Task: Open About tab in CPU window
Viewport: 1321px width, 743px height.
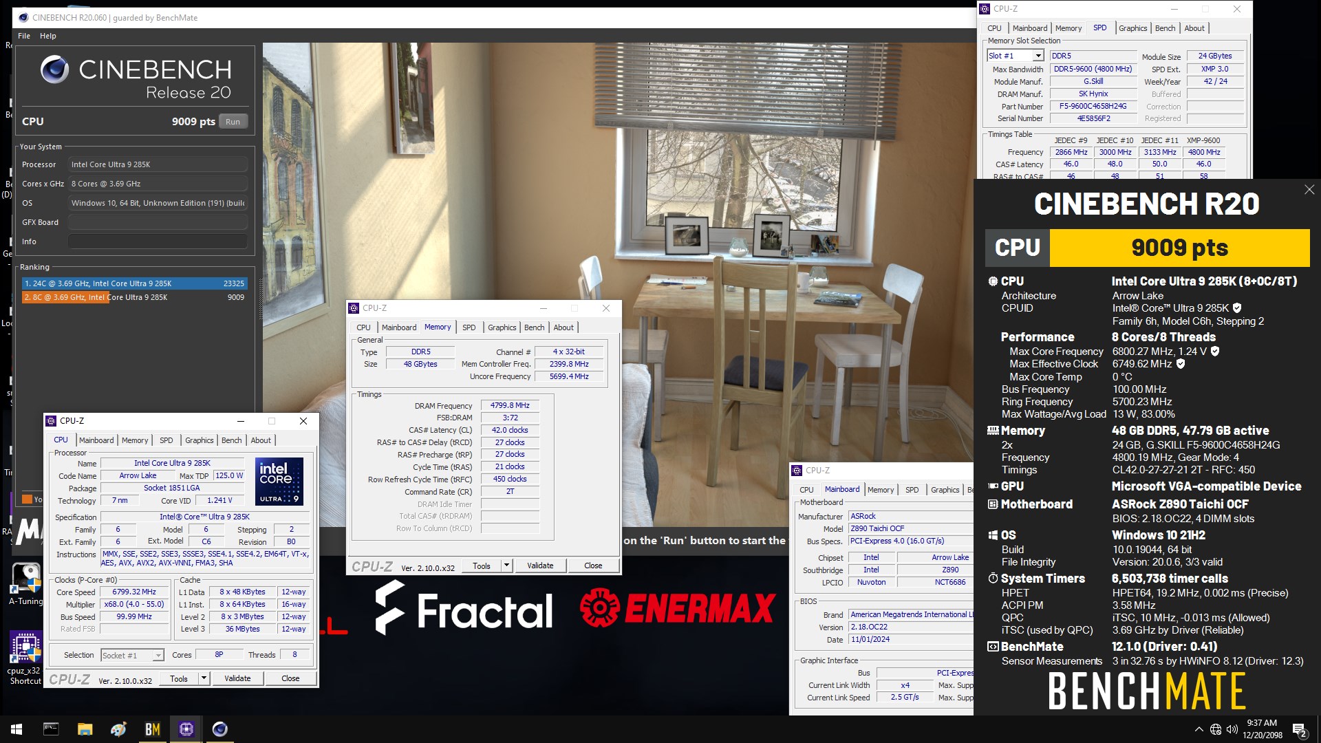Action: click(x=261, y=440)
